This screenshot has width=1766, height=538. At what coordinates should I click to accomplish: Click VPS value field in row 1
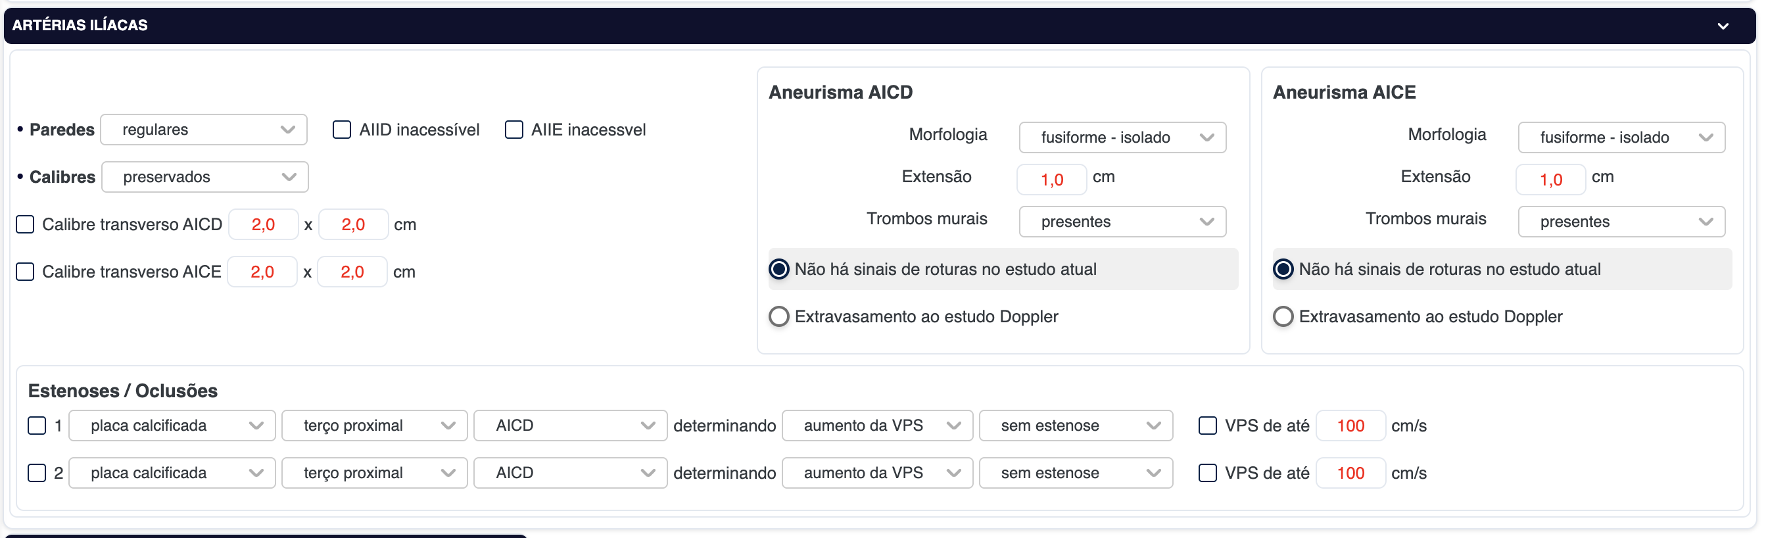click(1350, 426)
